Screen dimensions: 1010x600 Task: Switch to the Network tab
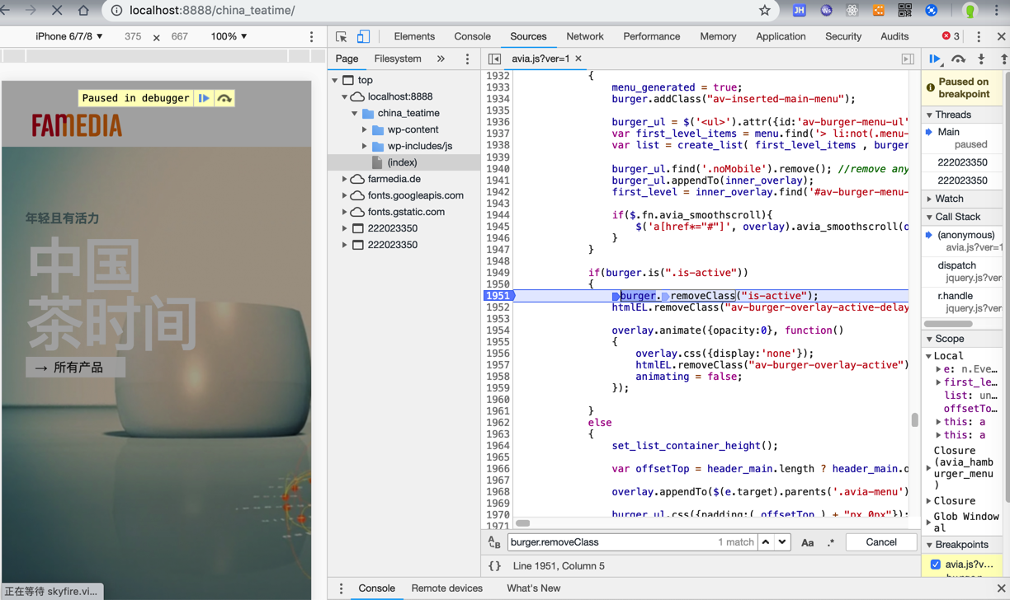tap(584, 36)
